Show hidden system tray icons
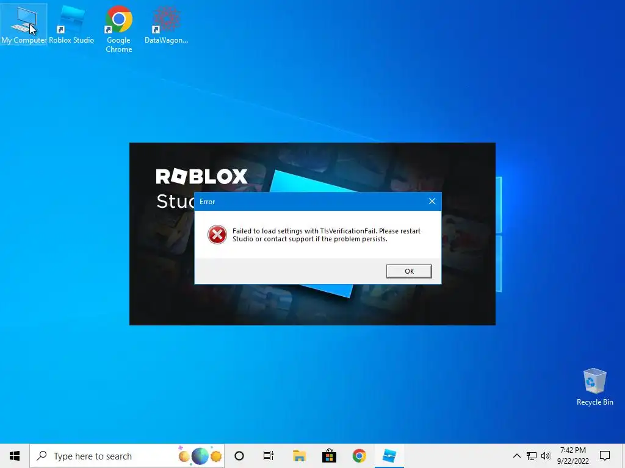The width and height of the screenshot is (625, 468). pyautogui.click(x=516, y=456)
